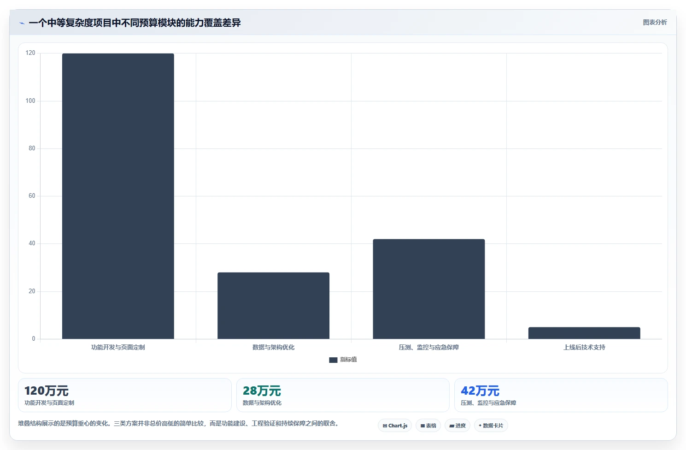The width and height of the screenshot is (686, 450).
Task: Click the y-axis value 100
Action: 30,101
